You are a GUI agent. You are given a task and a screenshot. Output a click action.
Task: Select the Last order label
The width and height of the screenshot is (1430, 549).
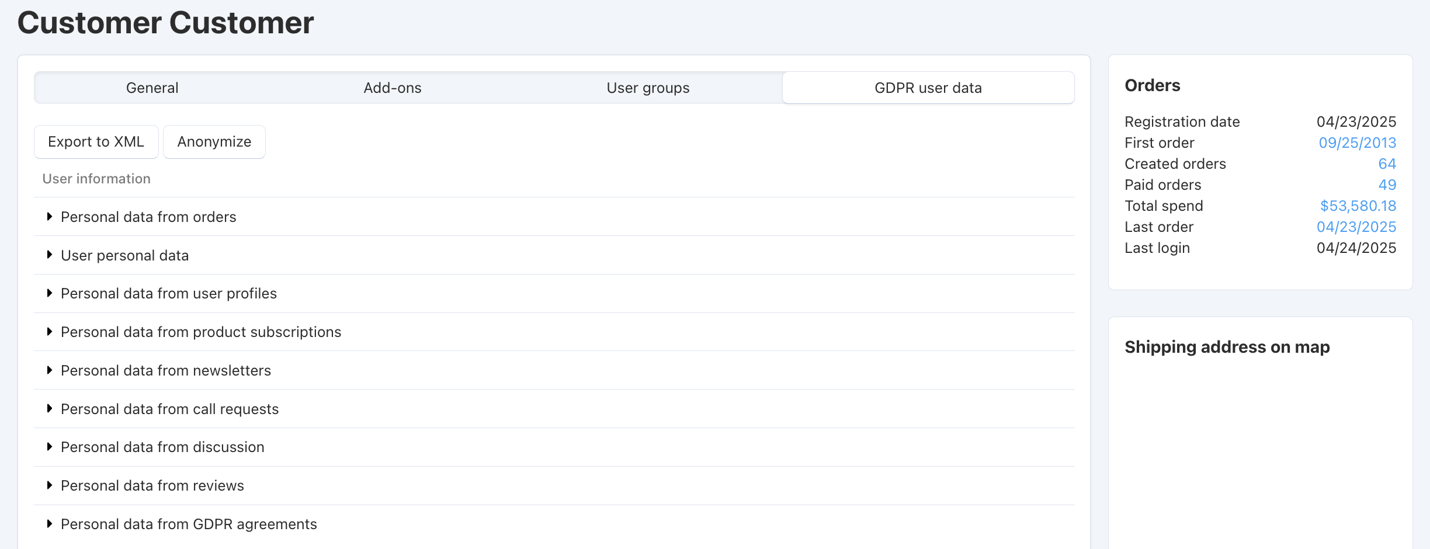click(x=1159, y=227)
